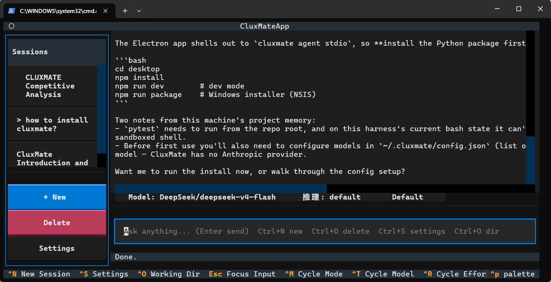Focus the 'Ask anything...' input field
Viewport: 551px width, 282px height.
(x=325, y=231)
